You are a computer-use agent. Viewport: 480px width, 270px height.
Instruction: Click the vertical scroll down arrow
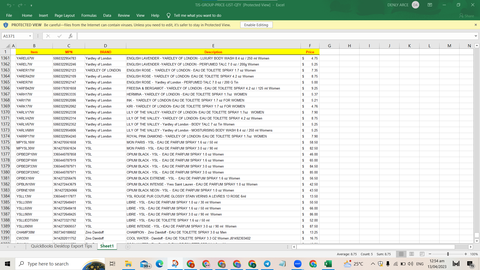[477, 241]
